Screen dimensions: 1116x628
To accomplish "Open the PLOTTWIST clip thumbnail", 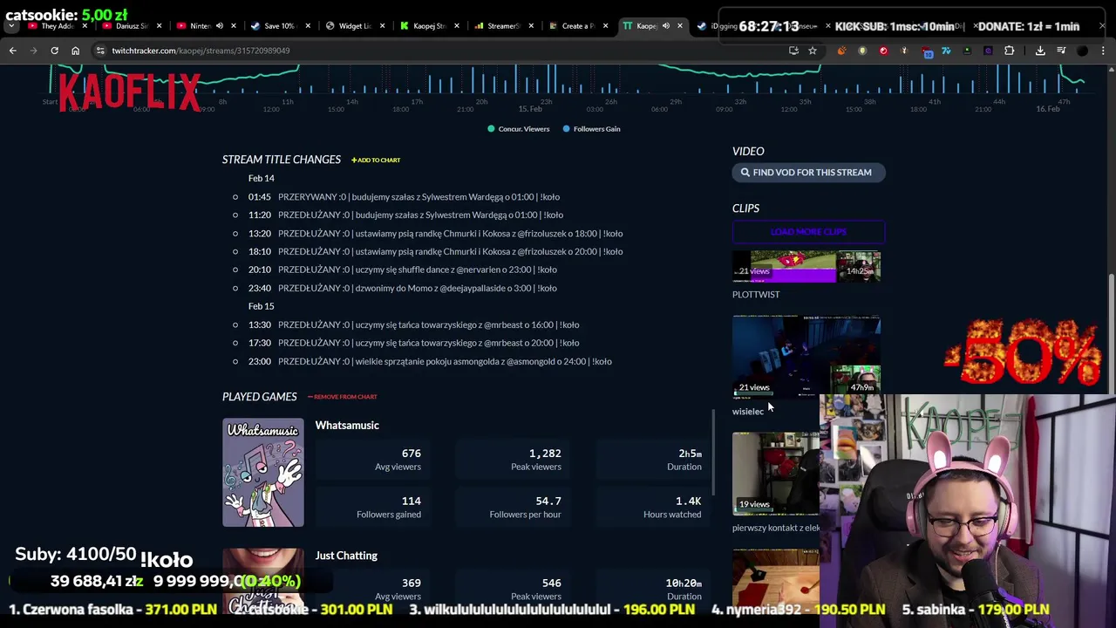I will [x=806, y=266].
